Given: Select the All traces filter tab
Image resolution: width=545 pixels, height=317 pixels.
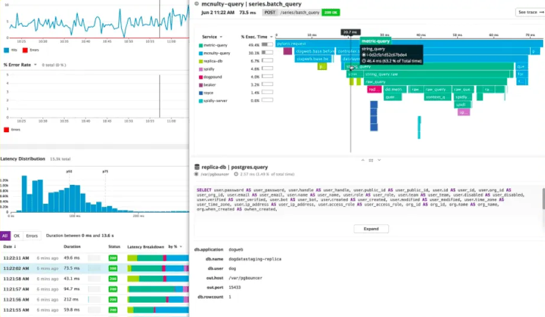Looking at the screenshot, I should (5, 236).
